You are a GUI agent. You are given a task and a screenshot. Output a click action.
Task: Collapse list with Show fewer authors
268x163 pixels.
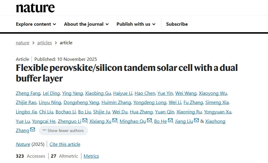pos(63,131)
